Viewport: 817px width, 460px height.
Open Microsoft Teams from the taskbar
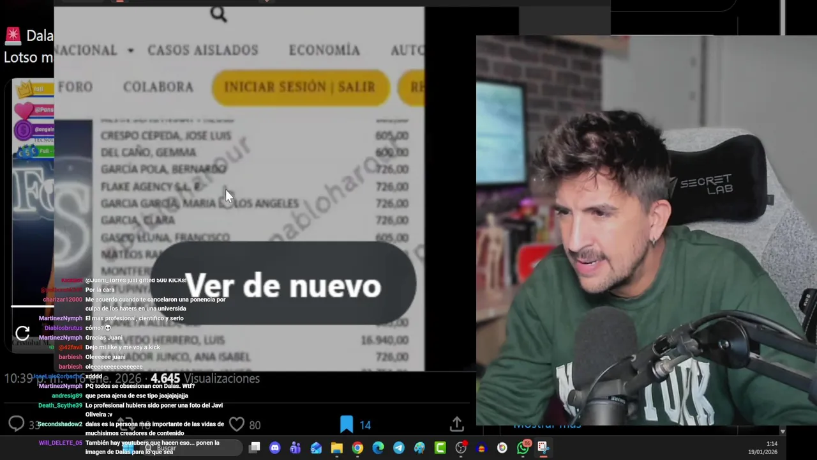click(x=295, y=447)
